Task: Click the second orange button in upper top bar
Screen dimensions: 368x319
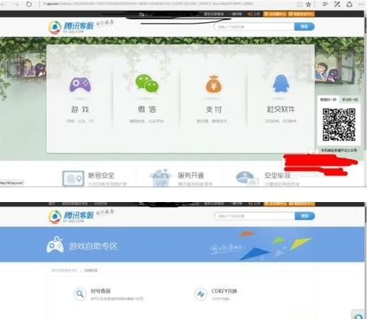Action: coord(301,14)
